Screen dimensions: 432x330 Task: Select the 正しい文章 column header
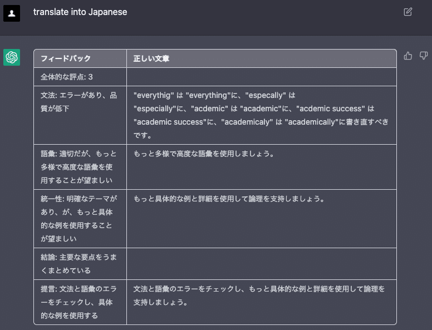click(x=151, y=58)
